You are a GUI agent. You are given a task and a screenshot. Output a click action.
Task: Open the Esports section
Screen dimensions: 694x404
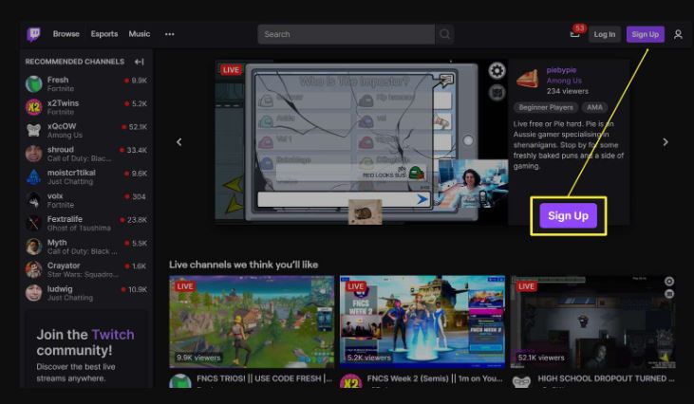pos(104,34)
